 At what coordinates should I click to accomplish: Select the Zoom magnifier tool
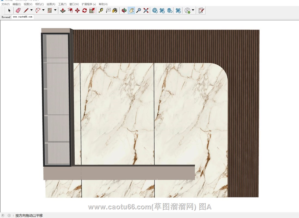click(x=139, y=11)
